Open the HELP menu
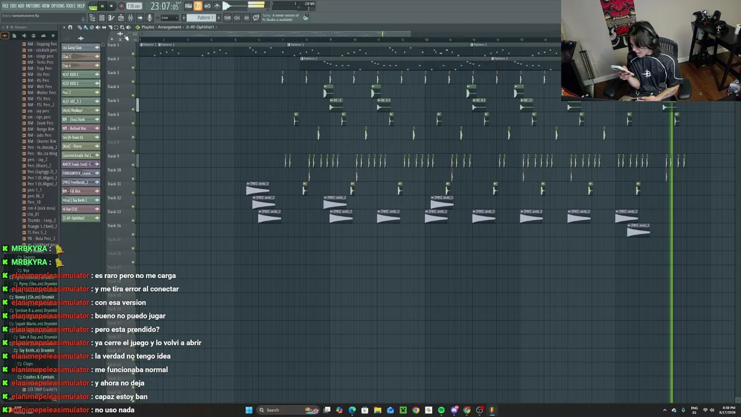Viewport: 741px width, 417px height. [x=81, y=6]
